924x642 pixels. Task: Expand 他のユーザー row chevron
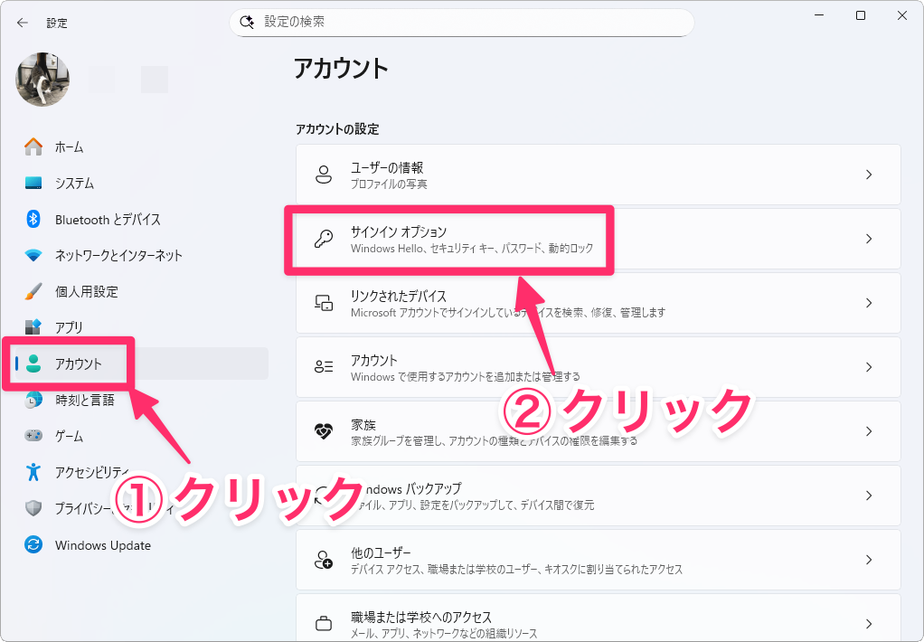tap(868, 560)
